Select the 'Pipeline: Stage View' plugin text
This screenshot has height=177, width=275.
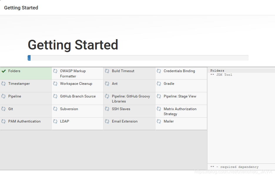click(180, 96)
